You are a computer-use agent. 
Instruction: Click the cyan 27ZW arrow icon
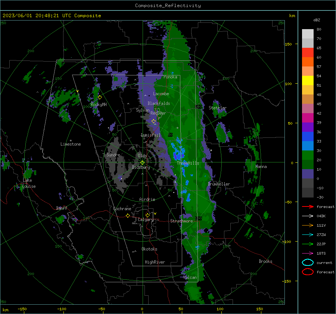tap(308, 235)
